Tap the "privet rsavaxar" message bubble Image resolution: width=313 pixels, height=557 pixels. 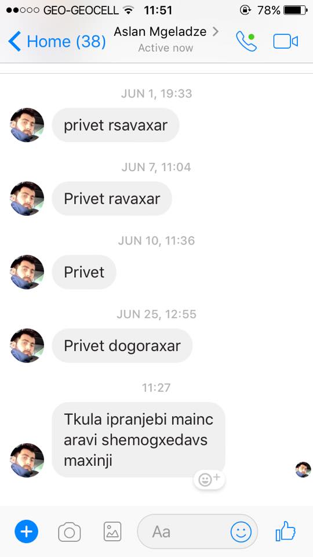[116, 125]
